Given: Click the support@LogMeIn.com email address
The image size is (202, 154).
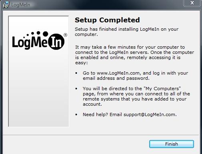Looking at the screenshot, I should [x=149, y=115].
